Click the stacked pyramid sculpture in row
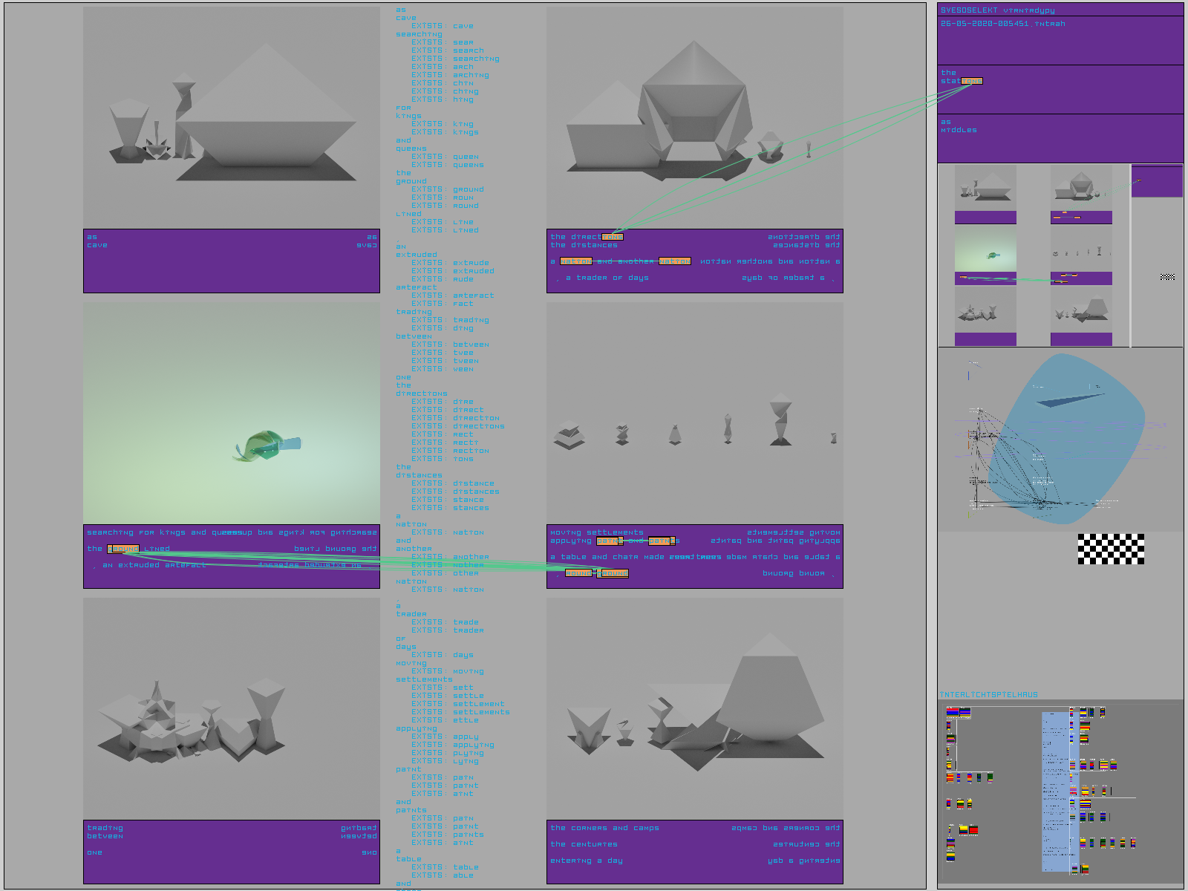 point(569,435)
